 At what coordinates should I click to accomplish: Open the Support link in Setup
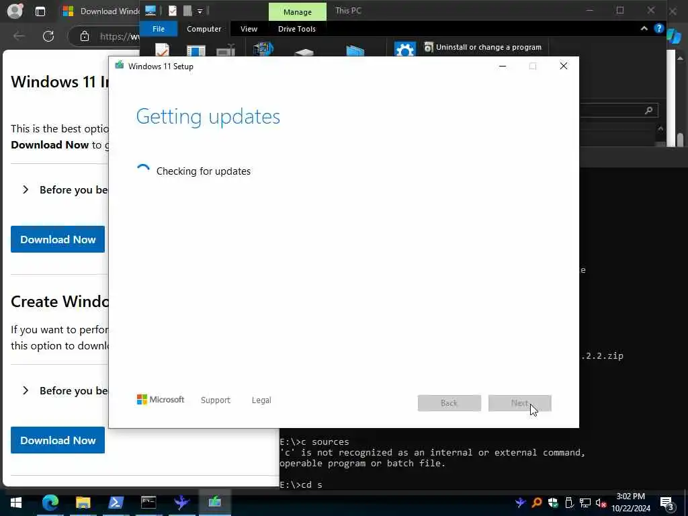(216, 400)
